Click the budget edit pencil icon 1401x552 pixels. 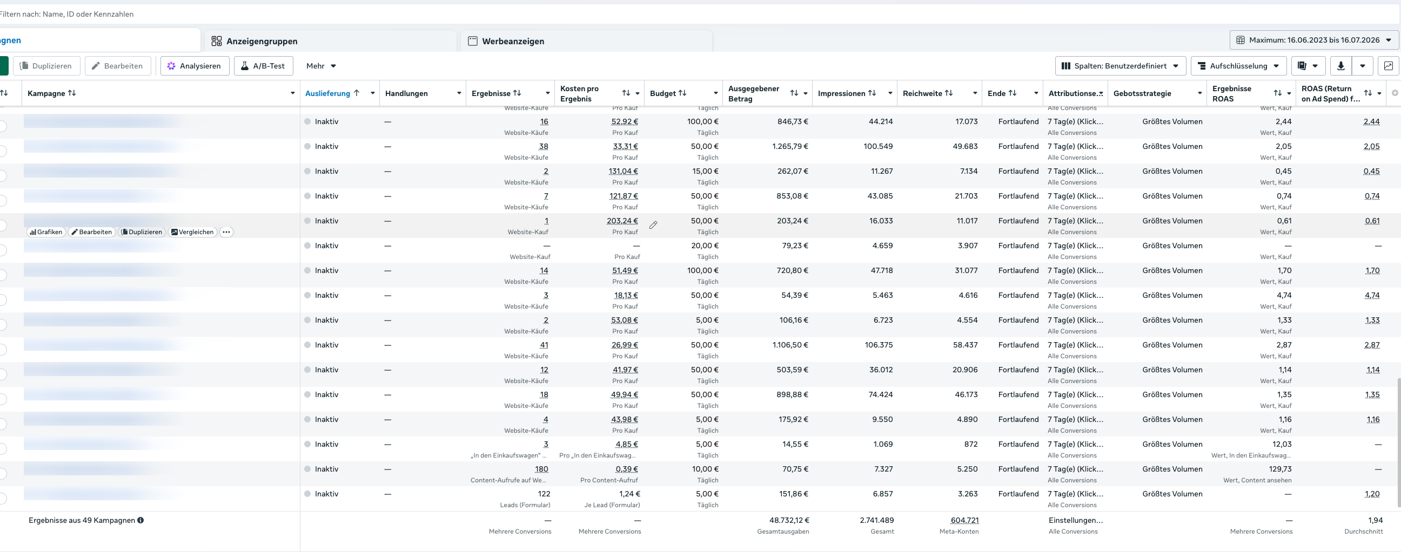653,225
